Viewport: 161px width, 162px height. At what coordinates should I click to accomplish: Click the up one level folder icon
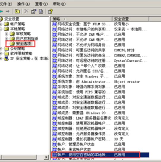click(x=17, y=11)
